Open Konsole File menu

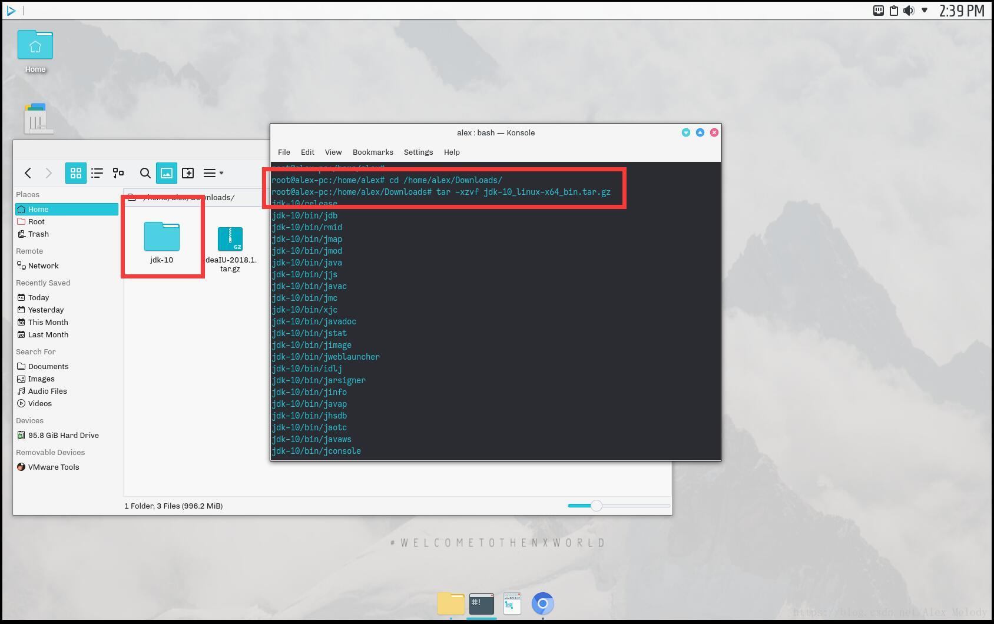click(x=284, y=152)
